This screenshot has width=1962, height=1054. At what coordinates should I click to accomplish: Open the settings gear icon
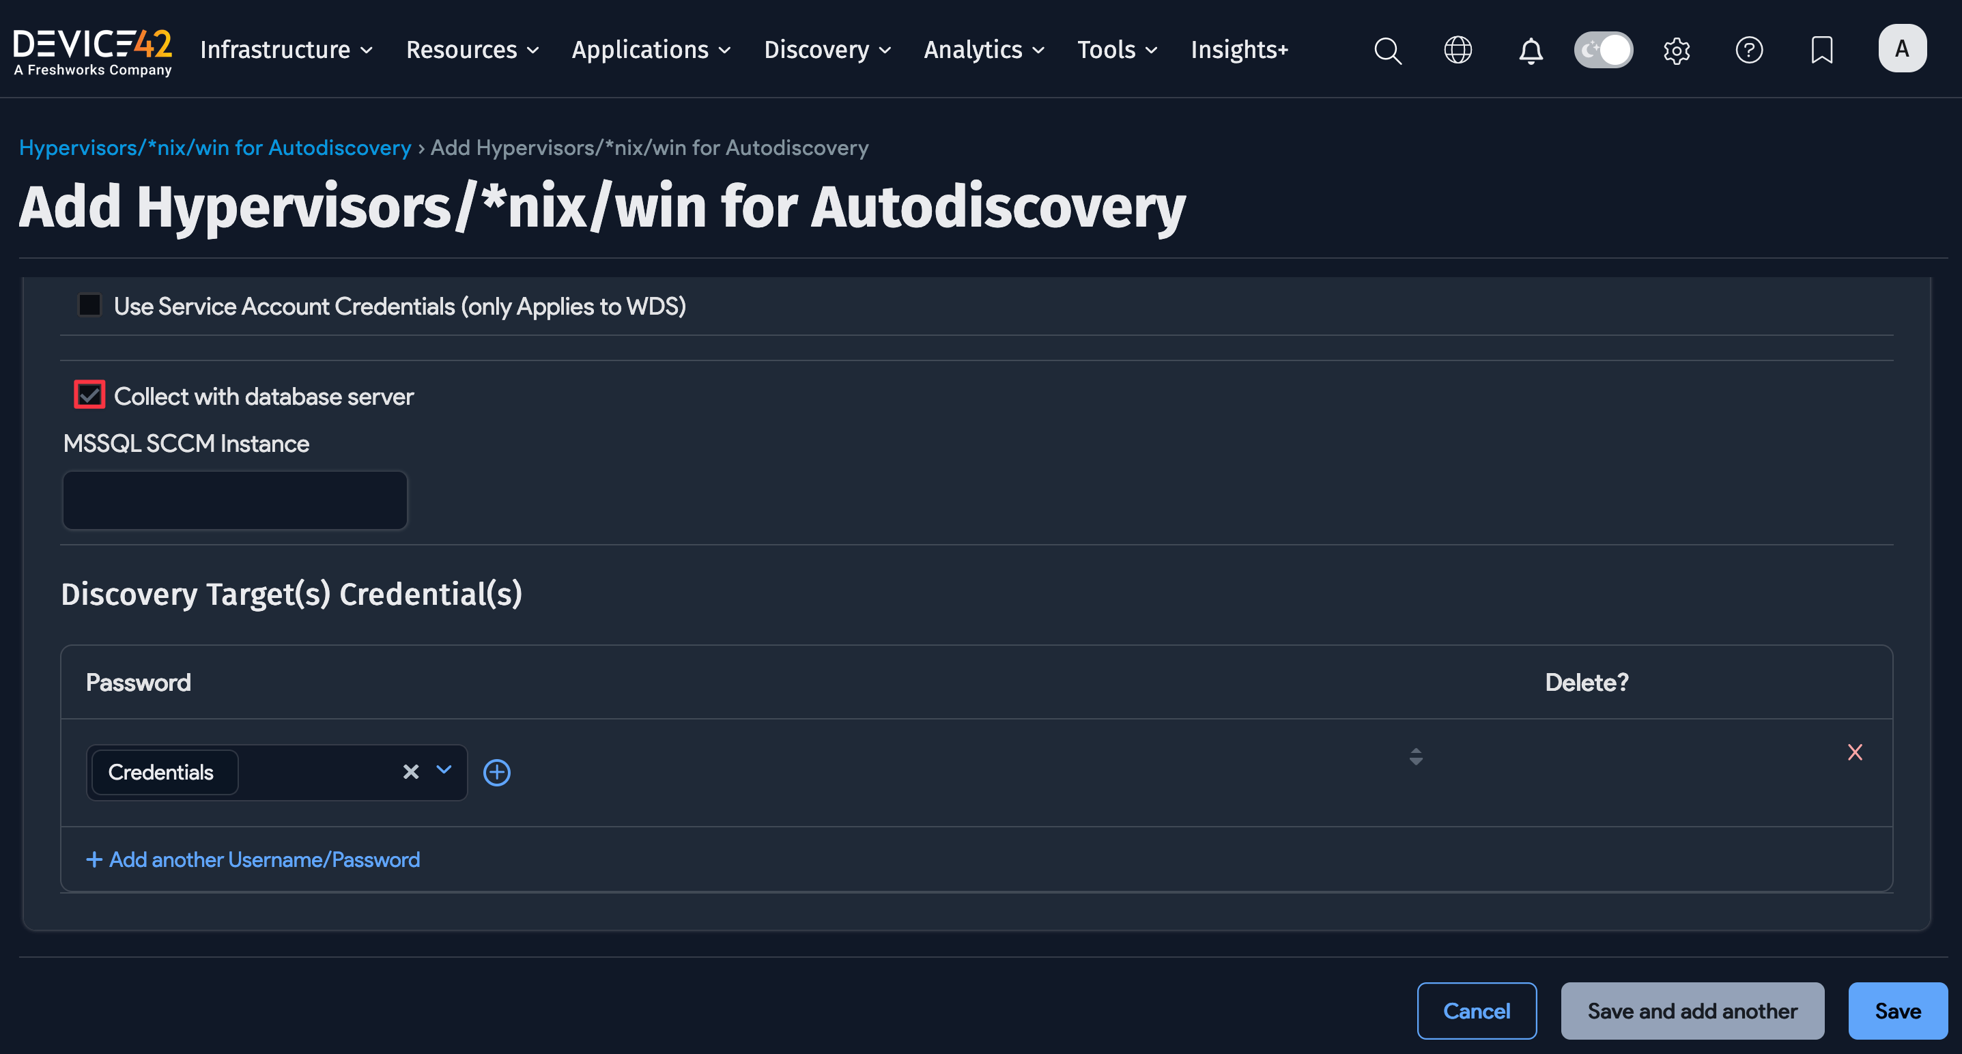point(1677,51)
